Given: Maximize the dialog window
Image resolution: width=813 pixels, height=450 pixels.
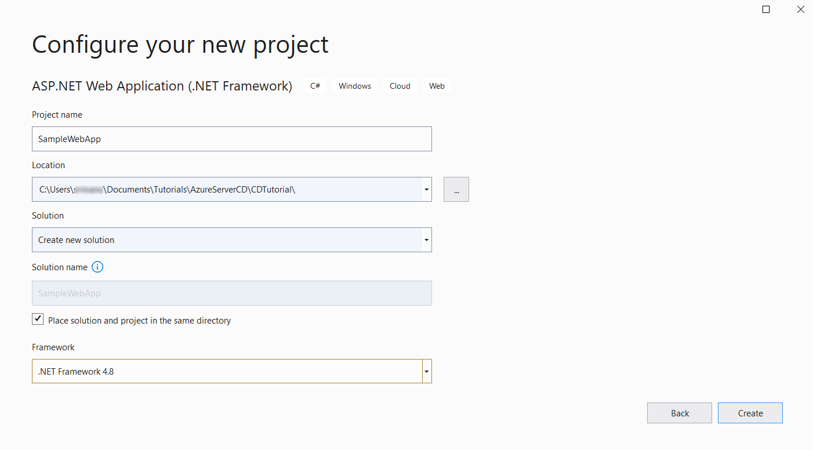Looking at the screenshot, I should [x=766, y=9].
